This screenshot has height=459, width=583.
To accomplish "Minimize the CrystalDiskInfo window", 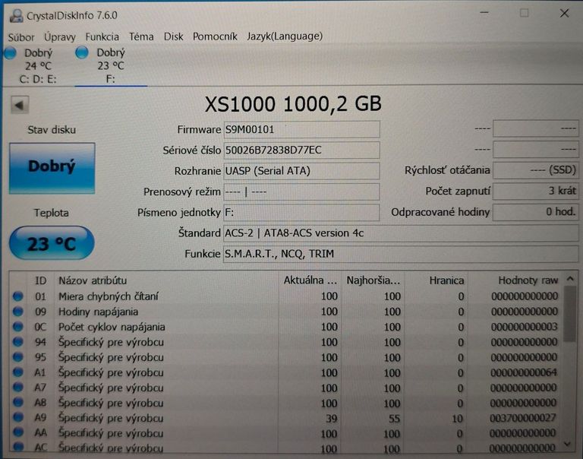I will tap(484, 13).
